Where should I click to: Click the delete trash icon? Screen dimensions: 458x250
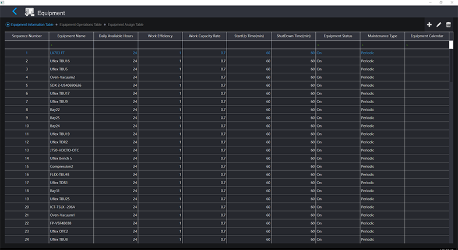coord(448,24)
